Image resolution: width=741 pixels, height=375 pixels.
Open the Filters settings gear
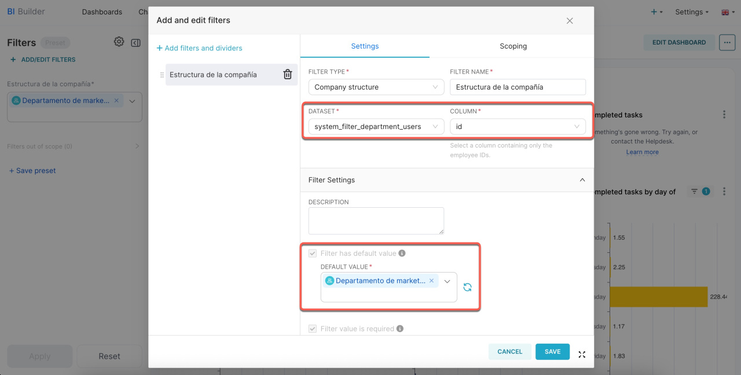click(119, 42)
